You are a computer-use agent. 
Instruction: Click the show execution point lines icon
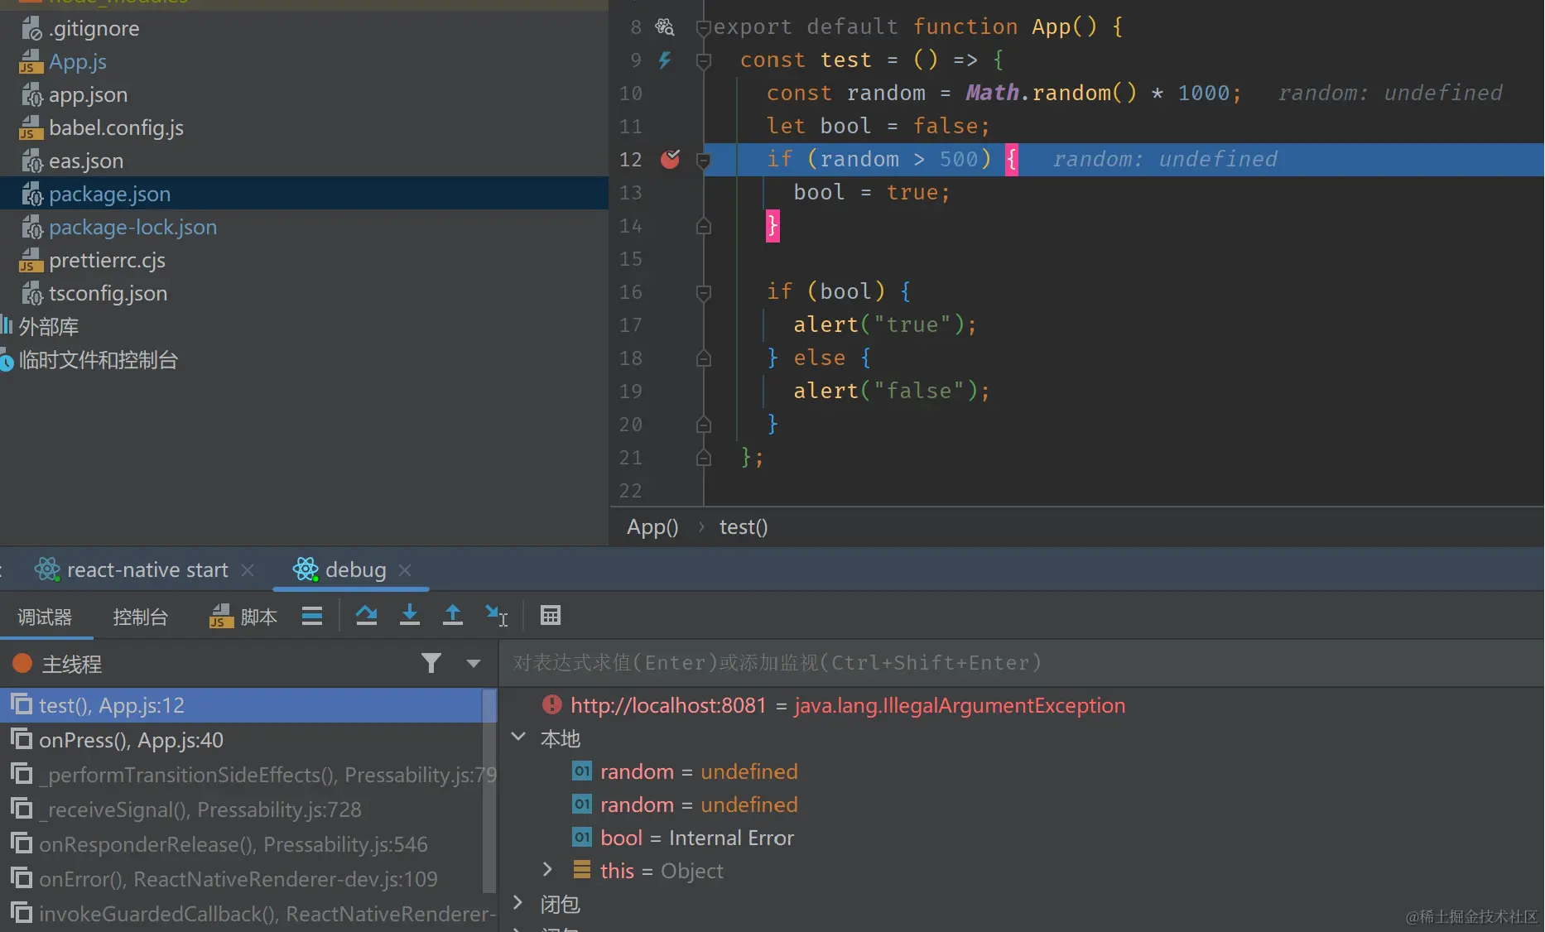click(312, 615)
